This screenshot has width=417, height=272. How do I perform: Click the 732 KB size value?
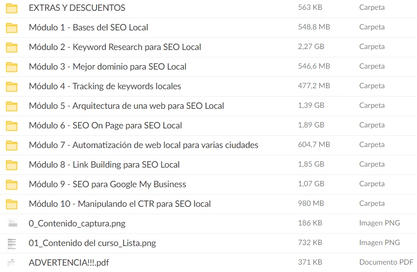(310, 243)
